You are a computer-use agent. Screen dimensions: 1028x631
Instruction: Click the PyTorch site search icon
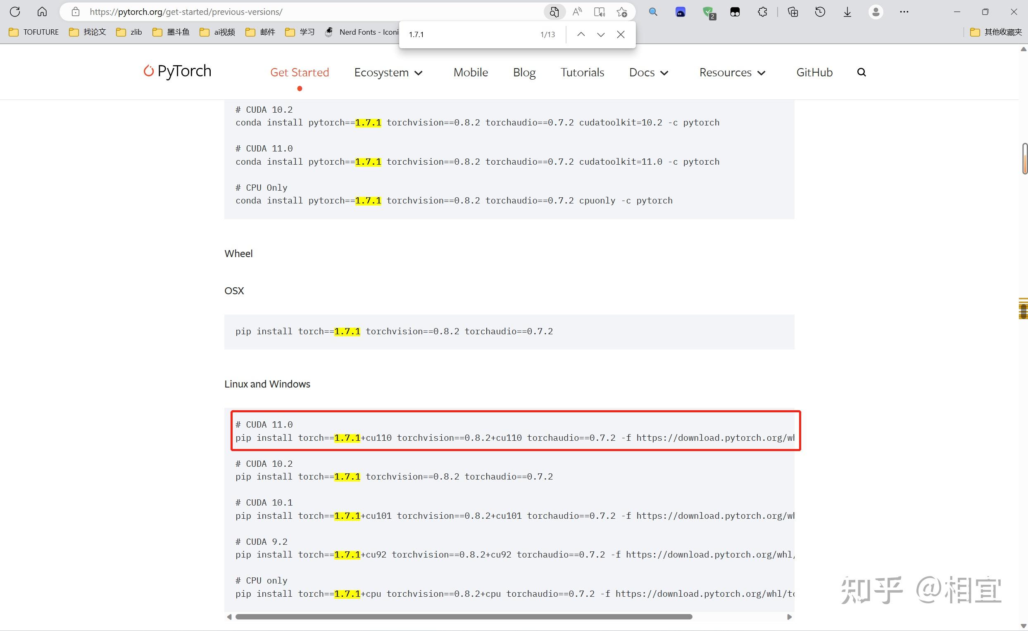[x=861, y=72]
